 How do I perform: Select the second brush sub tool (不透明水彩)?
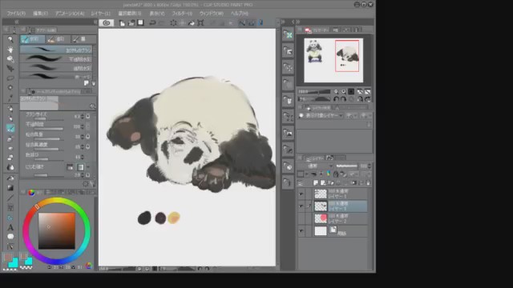click(56, 59)
